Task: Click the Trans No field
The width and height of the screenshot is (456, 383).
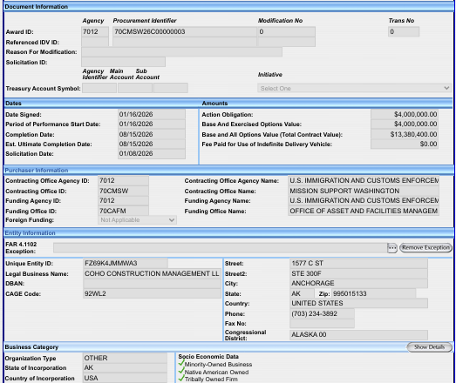Action: (x=404, y=31)
